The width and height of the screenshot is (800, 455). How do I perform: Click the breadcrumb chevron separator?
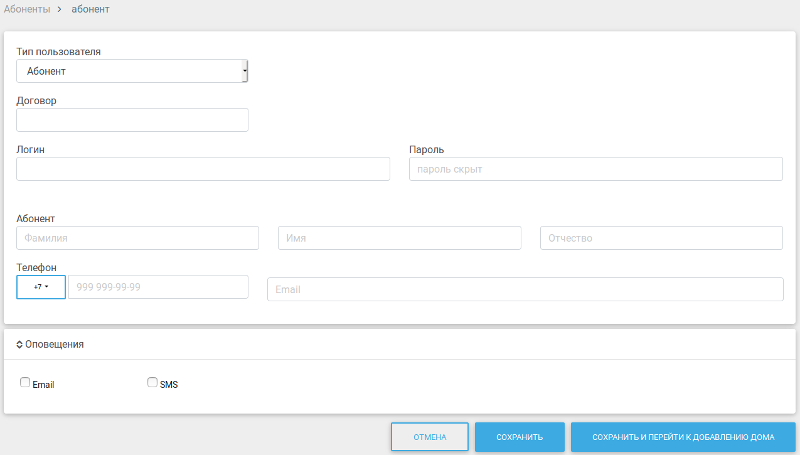point(60,9)
